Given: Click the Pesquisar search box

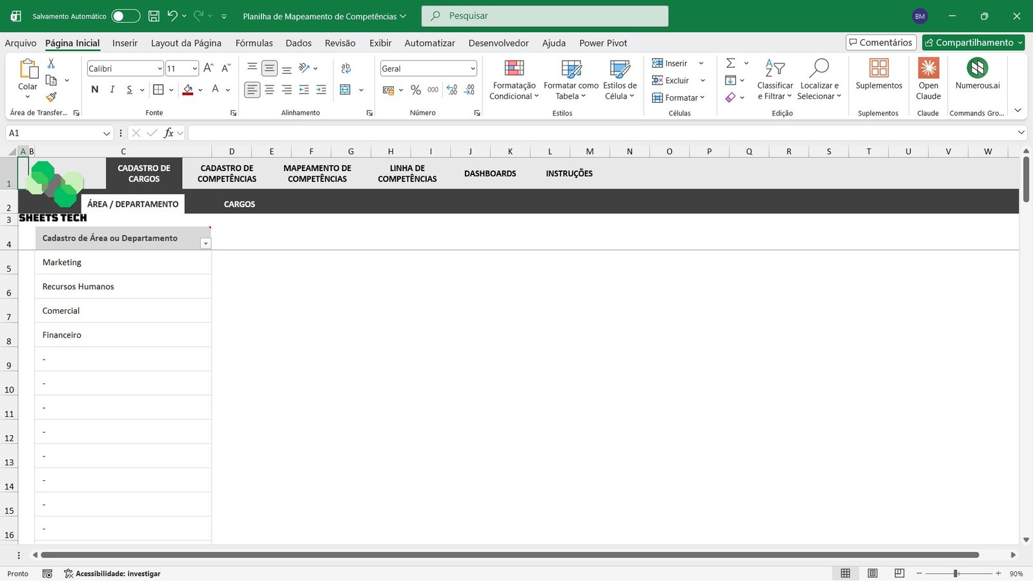Looking at the screenshot, I should coord(544,15).
